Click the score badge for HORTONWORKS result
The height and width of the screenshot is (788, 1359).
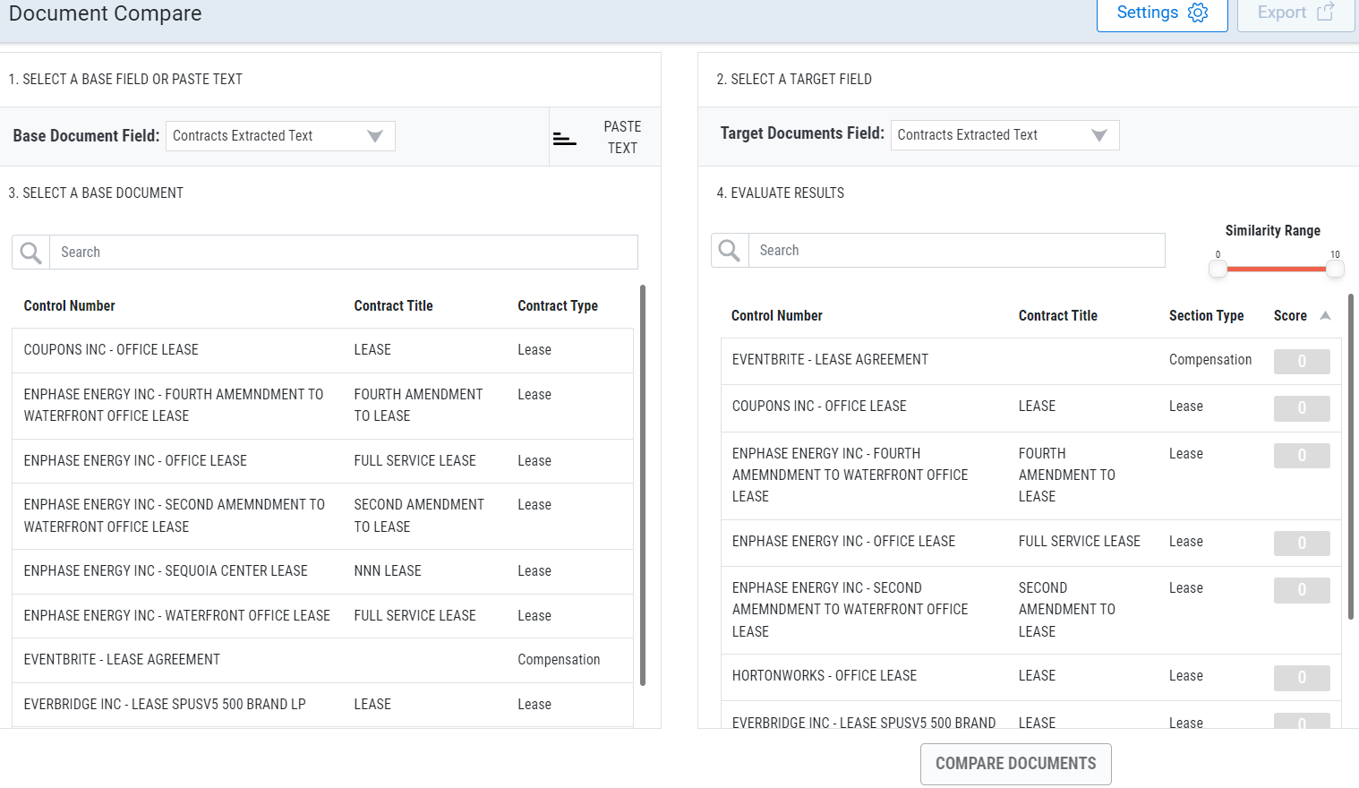[1302, 678]
